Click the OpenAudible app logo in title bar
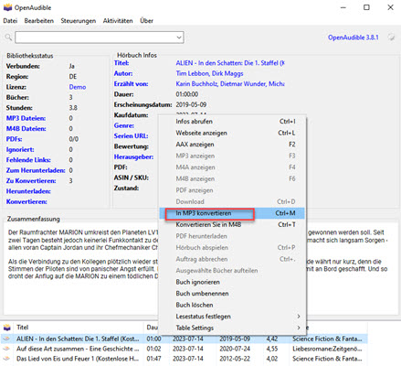Image resolution: width=401 pixels, height=366 pixels. 7,7
